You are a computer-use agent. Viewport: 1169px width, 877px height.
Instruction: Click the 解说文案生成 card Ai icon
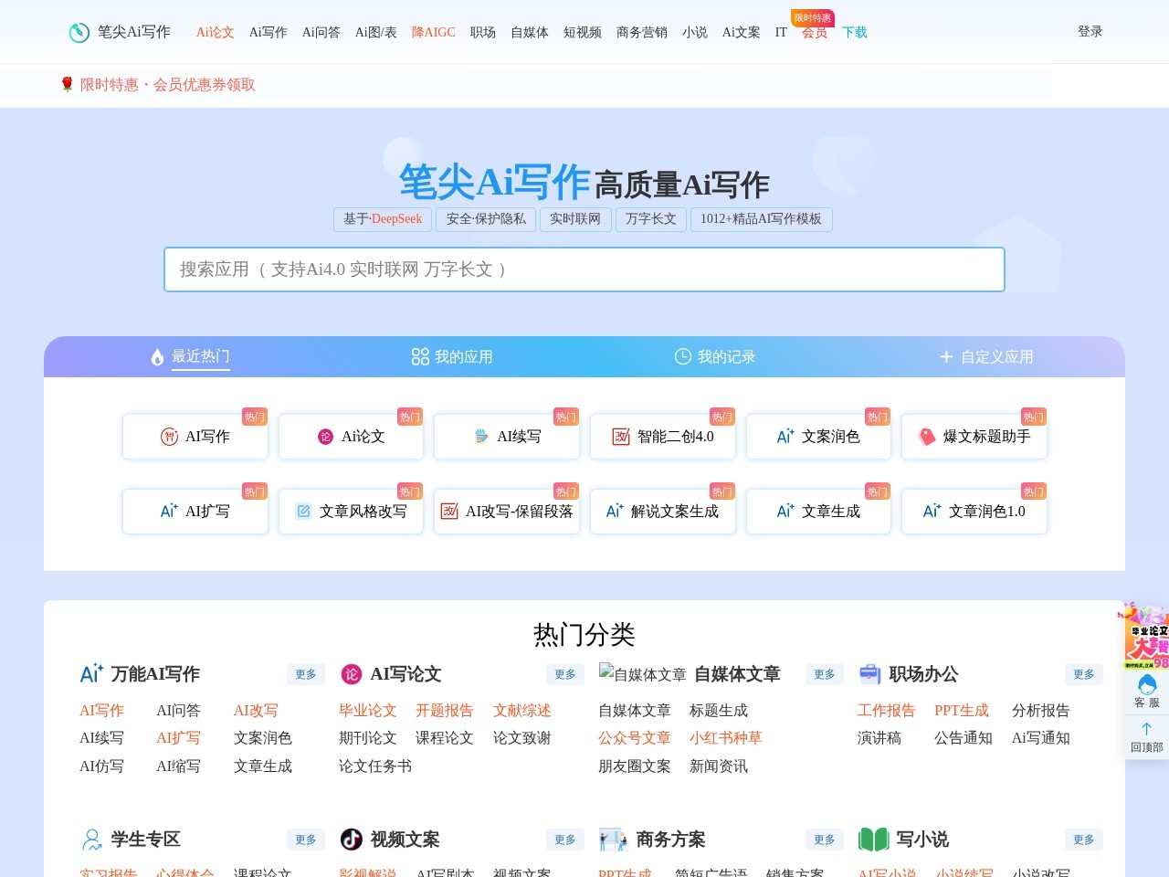(615, 512)
